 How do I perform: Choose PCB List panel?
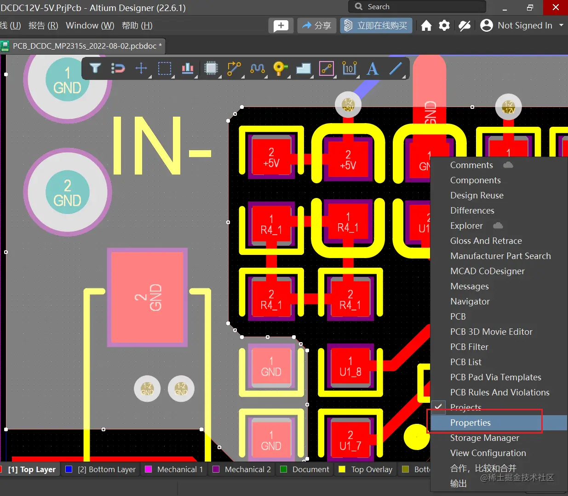pos(499,362)
